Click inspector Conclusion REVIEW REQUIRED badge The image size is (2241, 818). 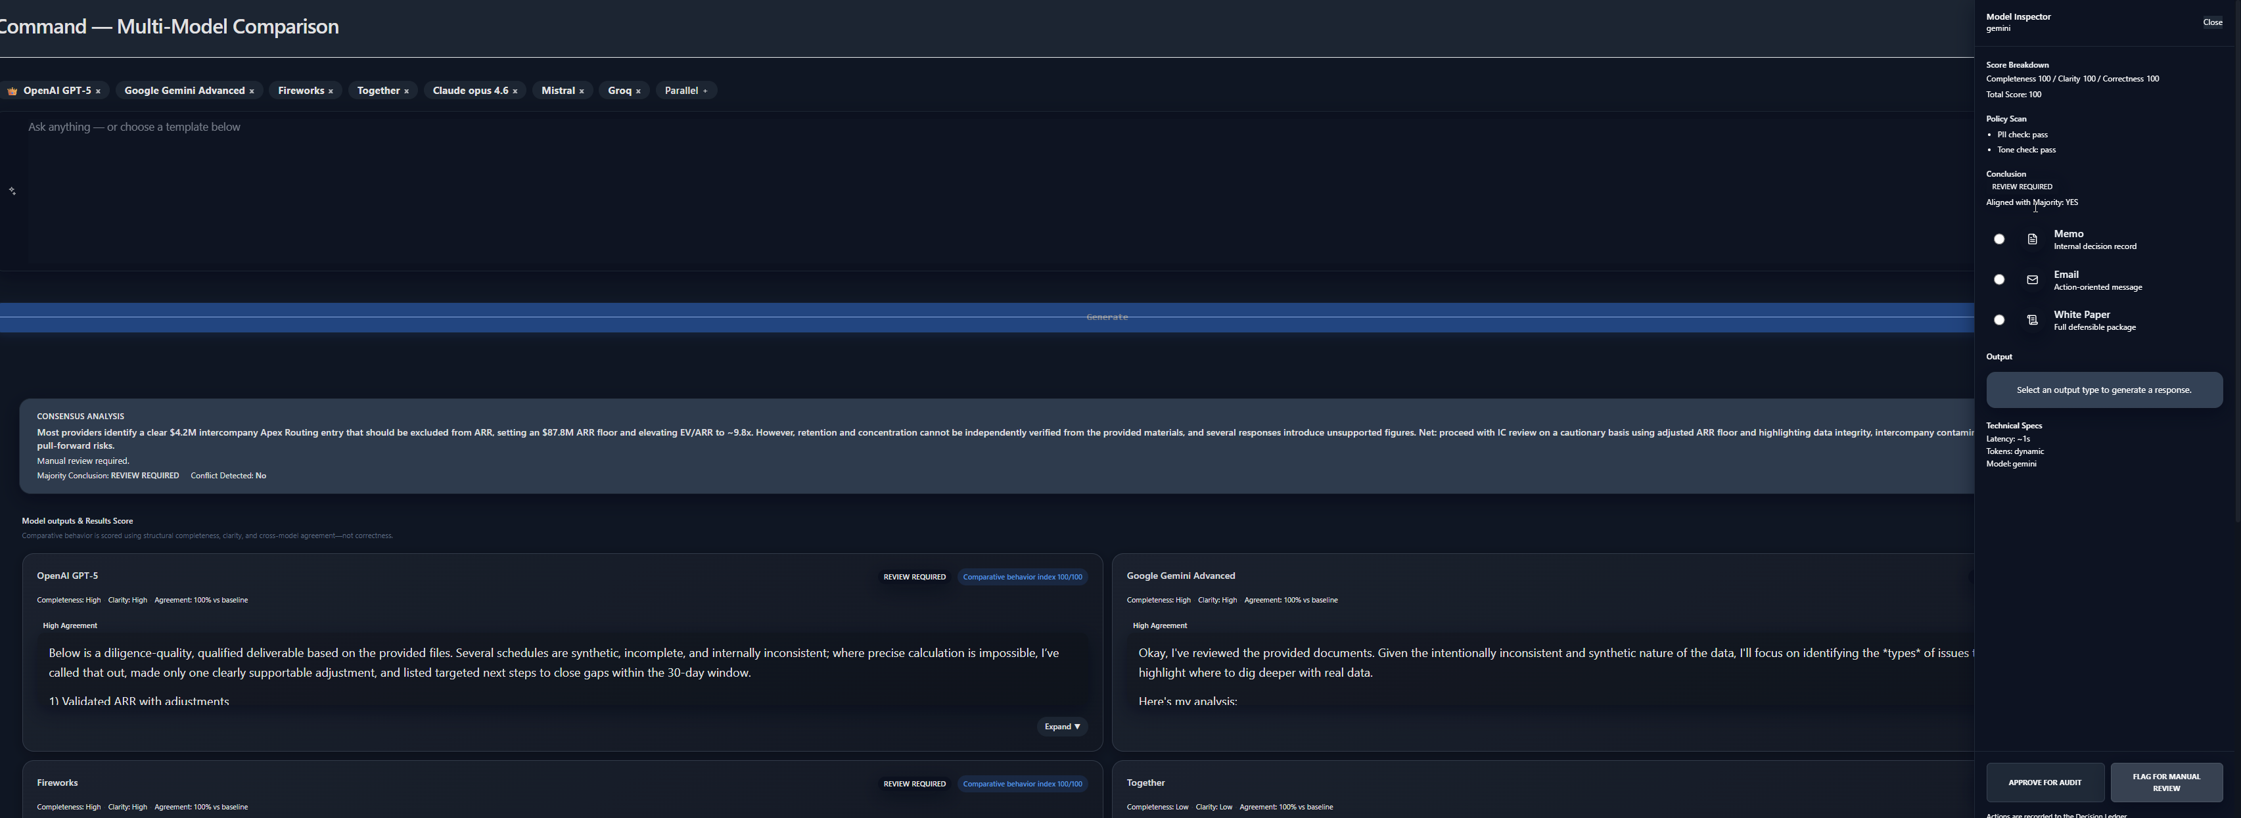coord(2022,187)
